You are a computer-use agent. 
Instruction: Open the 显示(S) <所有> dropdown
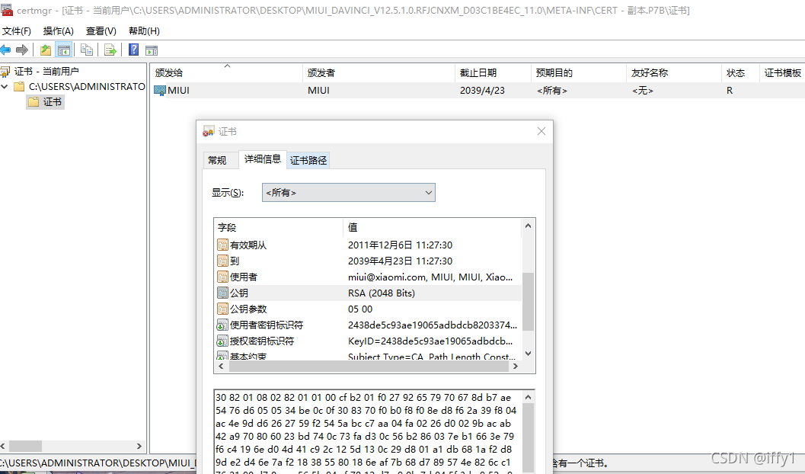tap(349, 193)
